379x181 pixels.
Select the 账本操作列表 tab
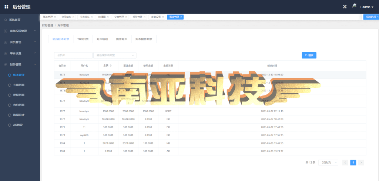coord(144,39)
